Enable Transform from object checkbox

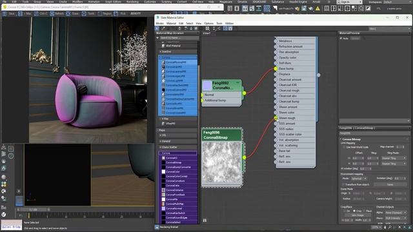coord(343,184)
